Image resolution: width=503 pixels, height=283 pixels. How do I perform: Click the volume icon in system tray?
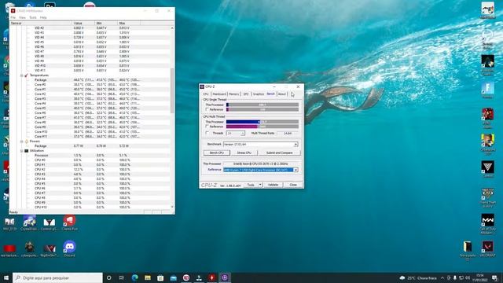468,277
